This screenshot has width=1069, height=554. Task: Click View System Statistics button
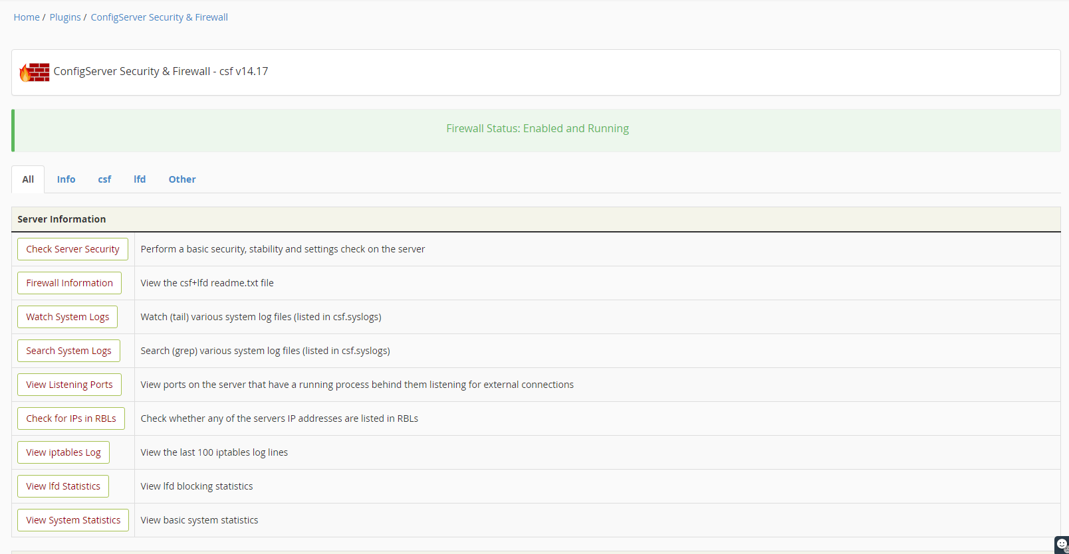coord(73,520)
